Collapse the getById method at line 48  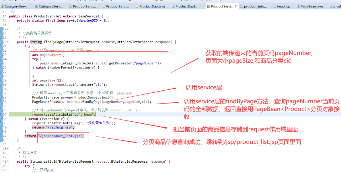(8, 162)
